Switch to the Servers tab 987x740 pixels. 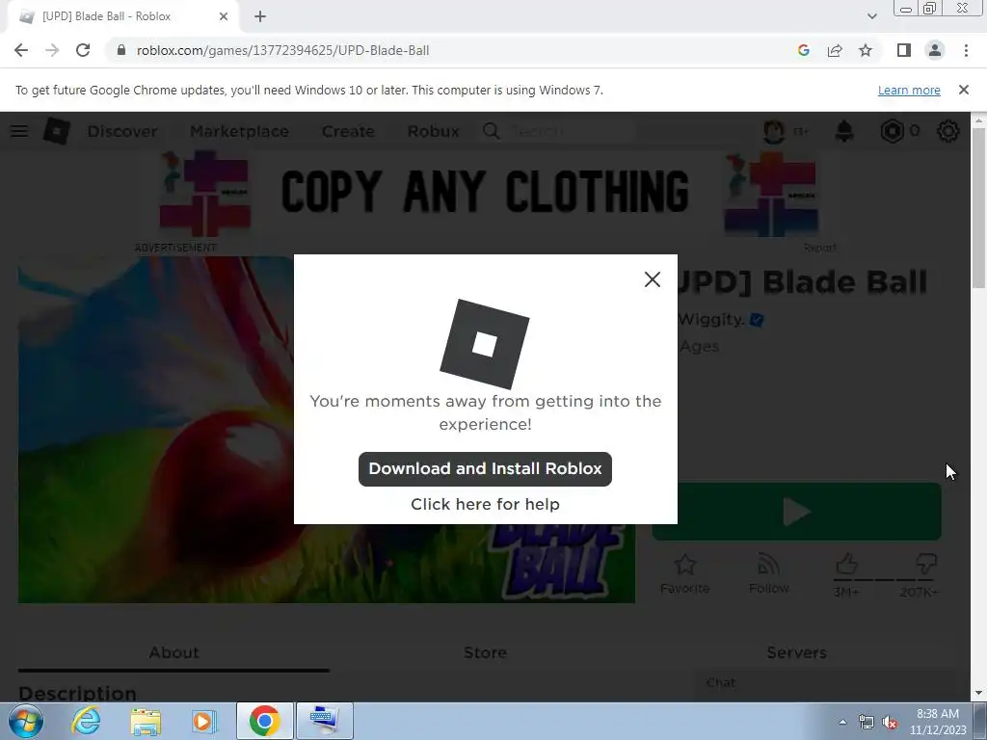(796, 652)
